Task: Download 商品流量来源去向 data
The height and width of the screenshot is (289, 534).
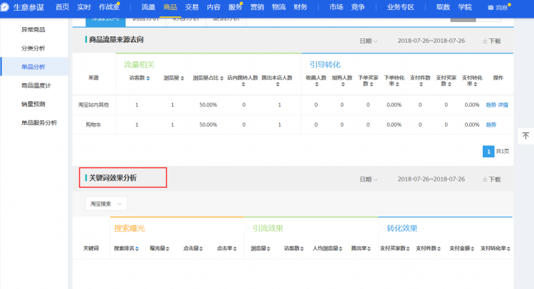Action: 491,41
